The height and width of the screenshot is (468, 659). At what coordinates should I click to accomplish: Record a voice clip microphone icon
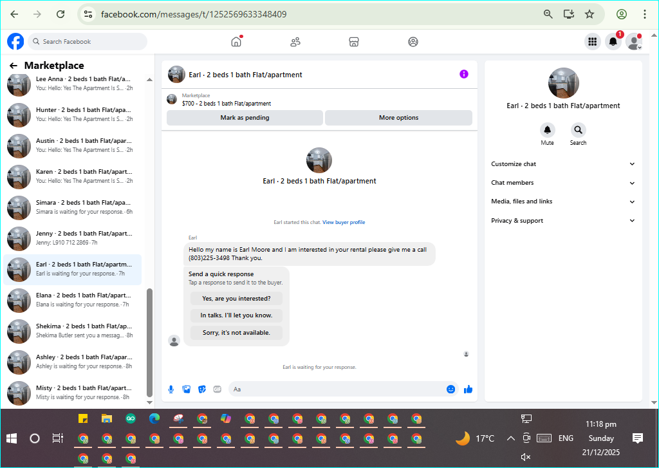coord(171,389)
